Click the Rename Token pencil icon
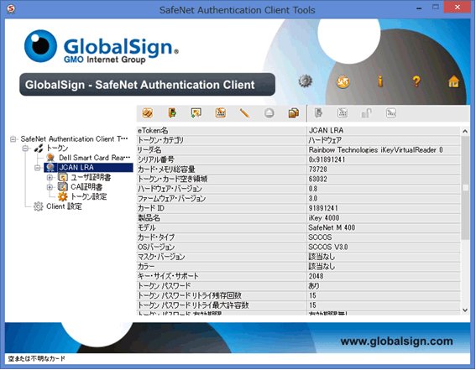 point(244,113)
